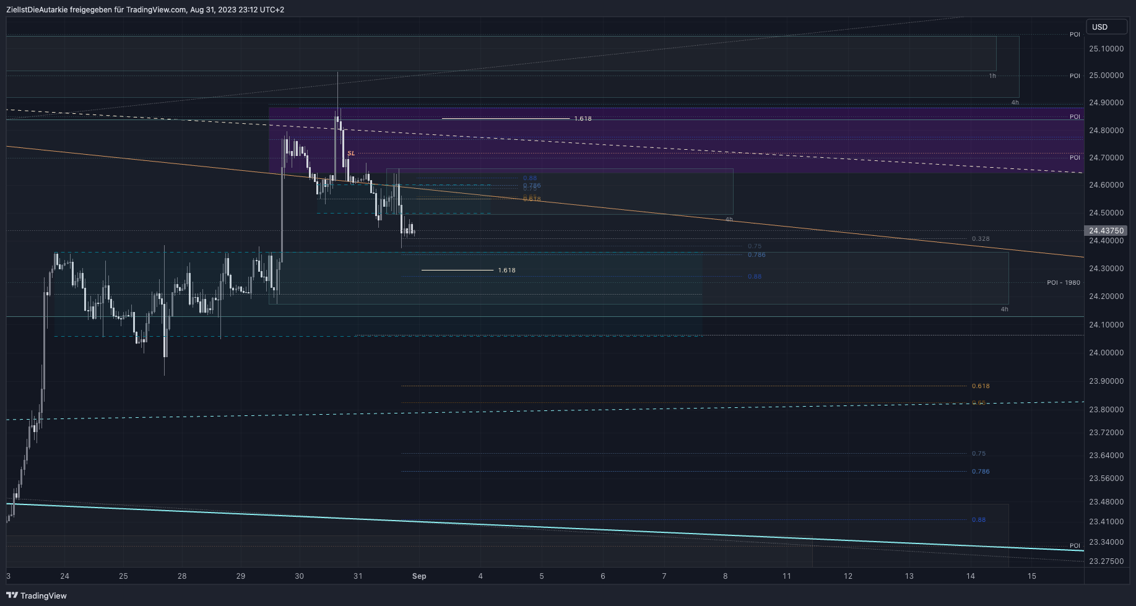1136x606 pixels.
Task: Click the current price label 24.43750
Action: click(1106, 230)
